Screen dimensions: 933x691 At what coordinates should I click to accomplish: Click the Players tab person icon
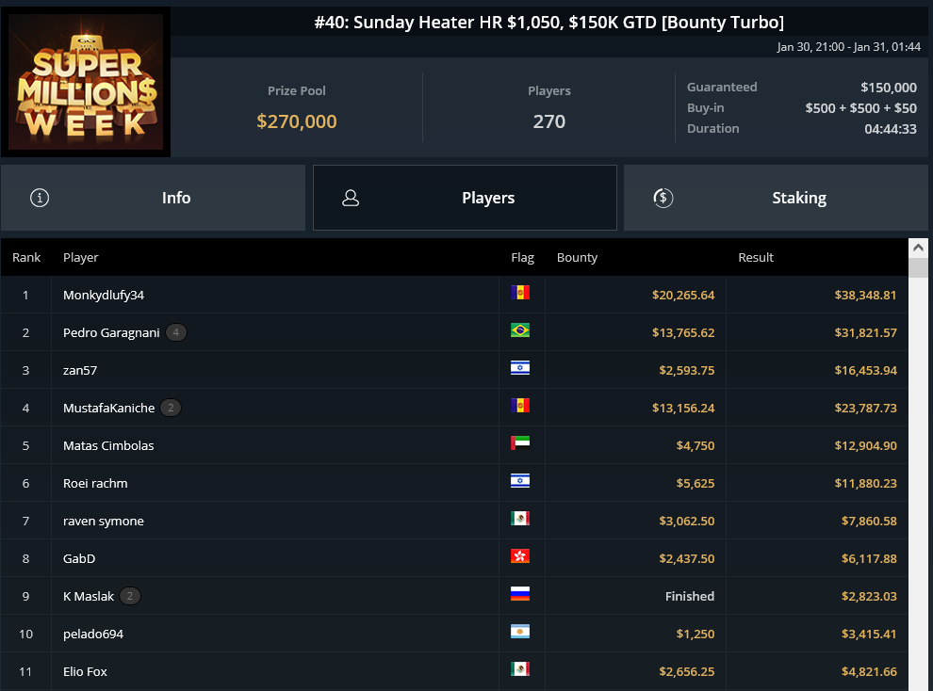[351, 198]
